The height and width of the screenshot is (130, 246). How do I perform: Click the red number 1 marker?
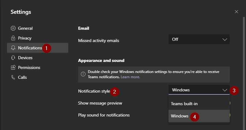click(x=47, y=48)
